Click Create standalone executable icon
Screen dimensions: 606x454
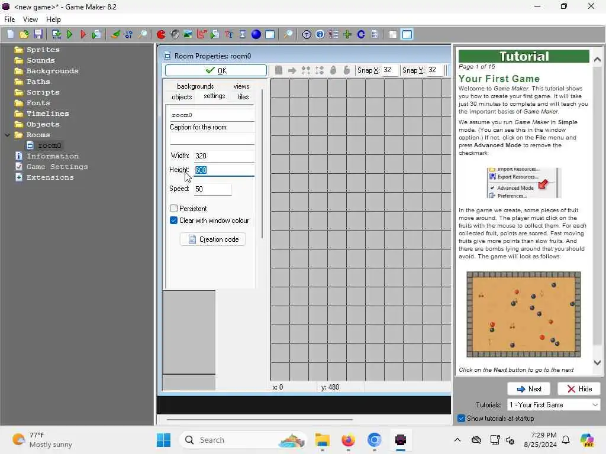[x=56, y=34]
